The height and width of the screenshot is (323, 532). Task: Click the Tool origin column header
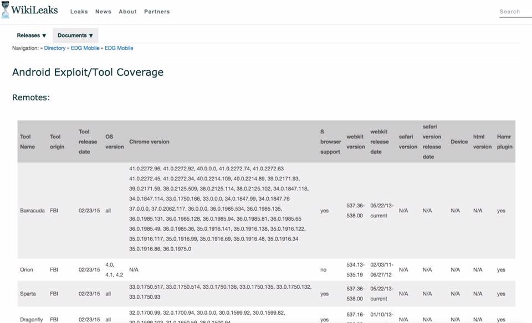[57, 142]
